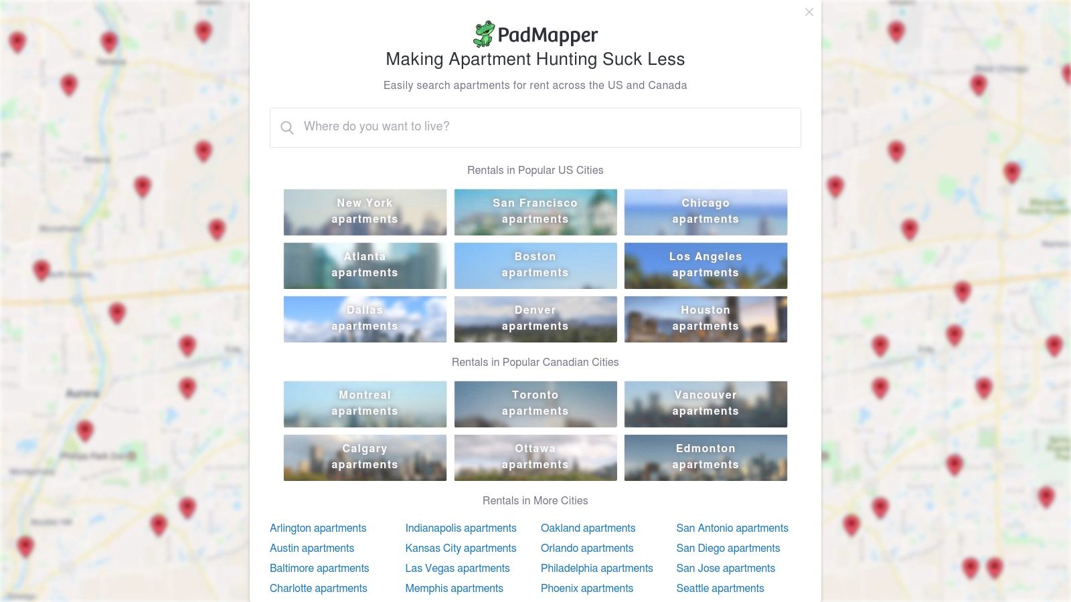Open the Las Vegas apartments link
1071x602 pixels.
coord(457,568)
